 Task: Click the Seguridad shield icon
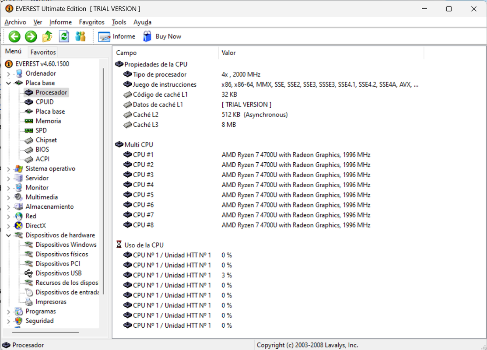[19, 321]
